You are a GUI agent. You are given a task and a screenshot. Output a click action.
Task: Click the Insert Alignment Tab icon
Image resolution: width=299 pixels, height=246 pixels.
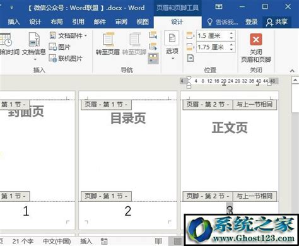tap(190, 58)
